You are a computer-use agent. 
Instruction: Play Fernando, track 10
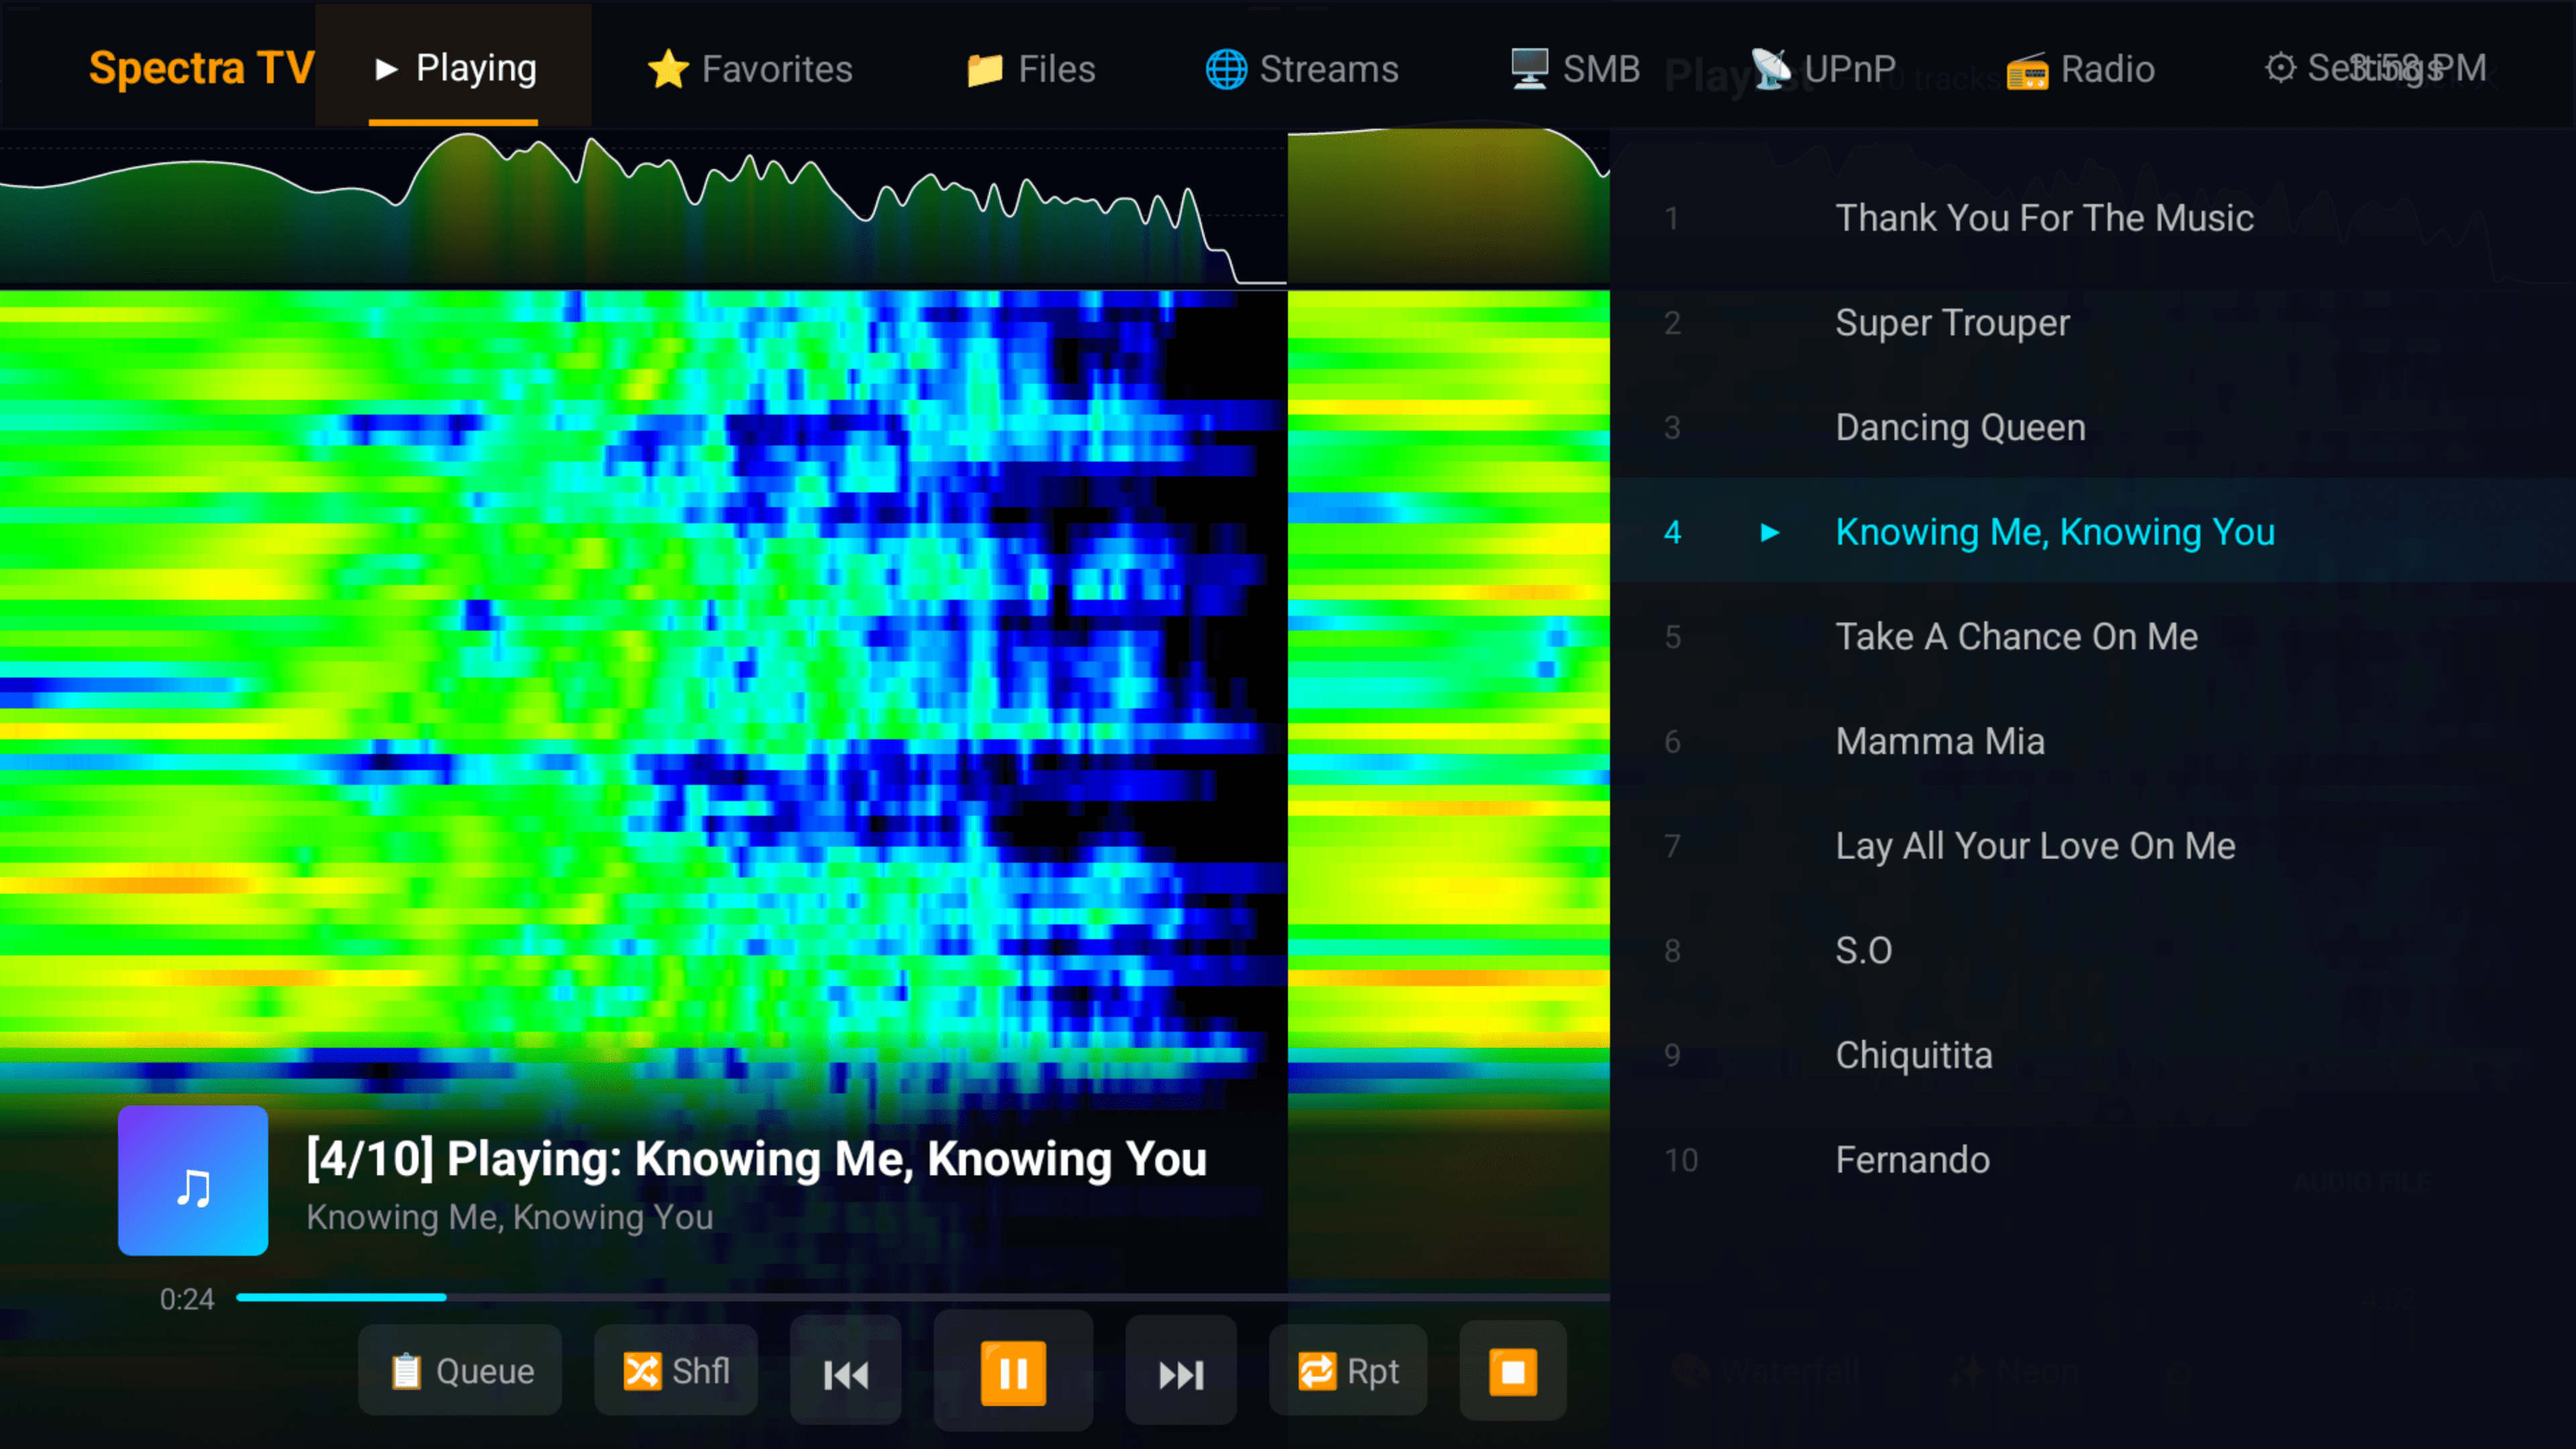point(1912,1160)
